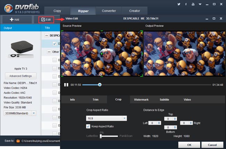Switch to the Converter module tab
This screenshot has width=226, height=149.
109,11
